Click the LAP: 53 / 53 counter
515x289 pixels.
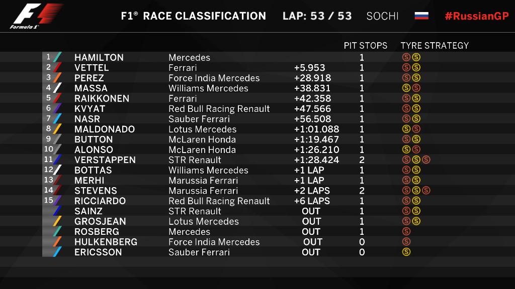click(x=317, y=16)
